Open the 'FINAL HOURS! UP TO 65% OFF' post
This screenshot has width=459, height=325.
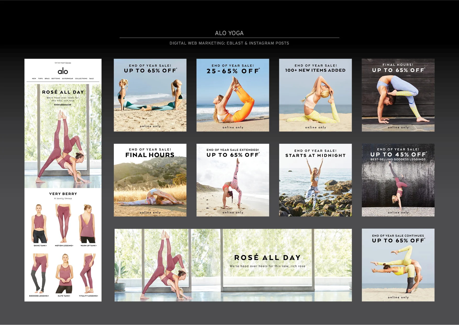click(398, 95)
